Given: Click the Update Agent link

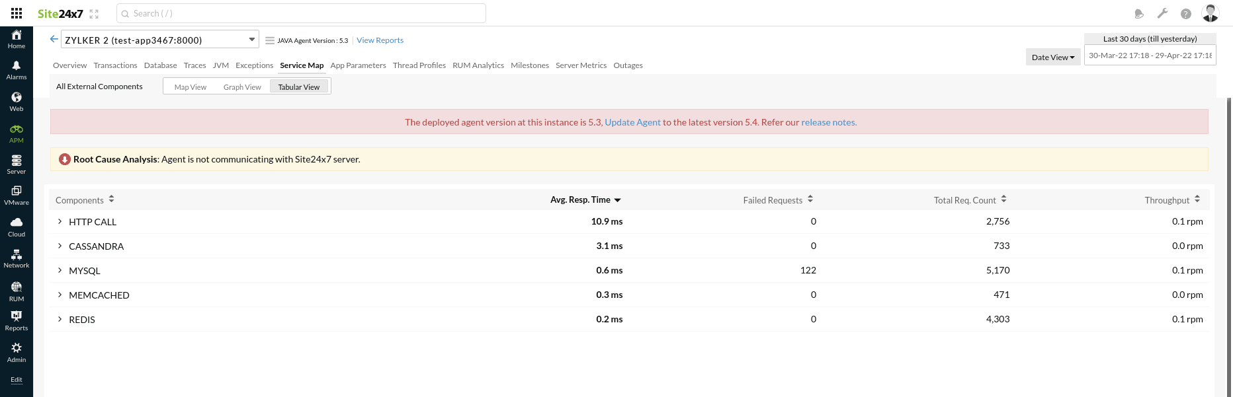Looking at the screenshot, I should [x=632, y=122].
